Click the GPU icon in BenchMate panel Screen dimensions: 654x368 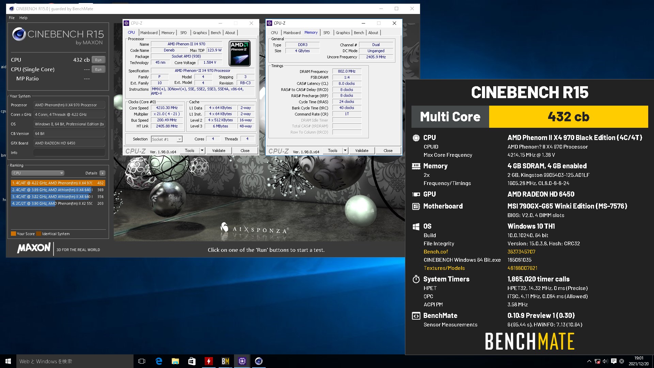[x=416, y=194]
